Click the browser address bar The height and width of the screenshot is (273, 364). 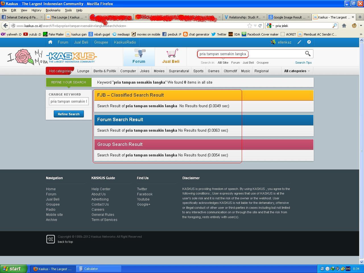131,26
